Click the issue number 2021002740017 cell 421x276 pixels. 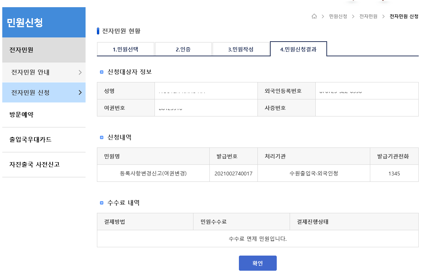(233, 174)
